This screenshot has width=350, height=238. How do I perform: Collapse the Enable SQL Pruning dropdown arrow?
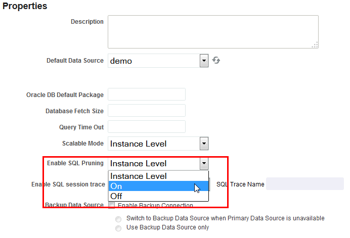click(204, 164)
